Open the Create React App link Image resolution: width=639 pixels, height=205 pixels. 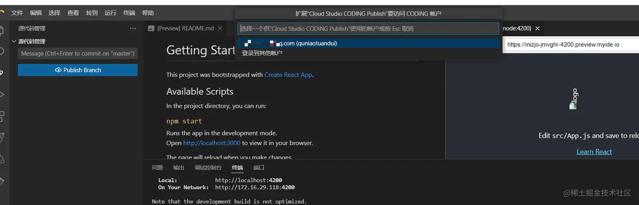tap(288, 75)
